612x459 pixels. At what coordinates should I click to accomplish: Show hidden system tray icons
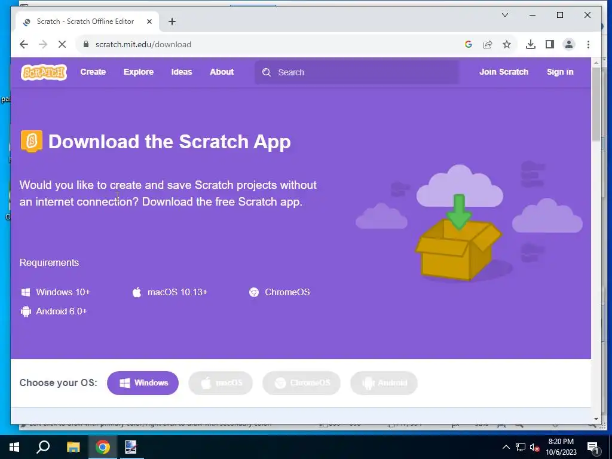(x=506, y=447)
